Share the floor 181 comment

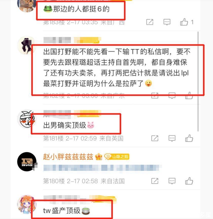click(155, 138)
